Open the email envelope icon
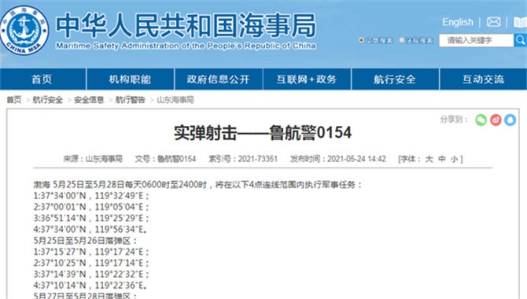The width and height of the screenshot is (527, 299). pos(493,22)
